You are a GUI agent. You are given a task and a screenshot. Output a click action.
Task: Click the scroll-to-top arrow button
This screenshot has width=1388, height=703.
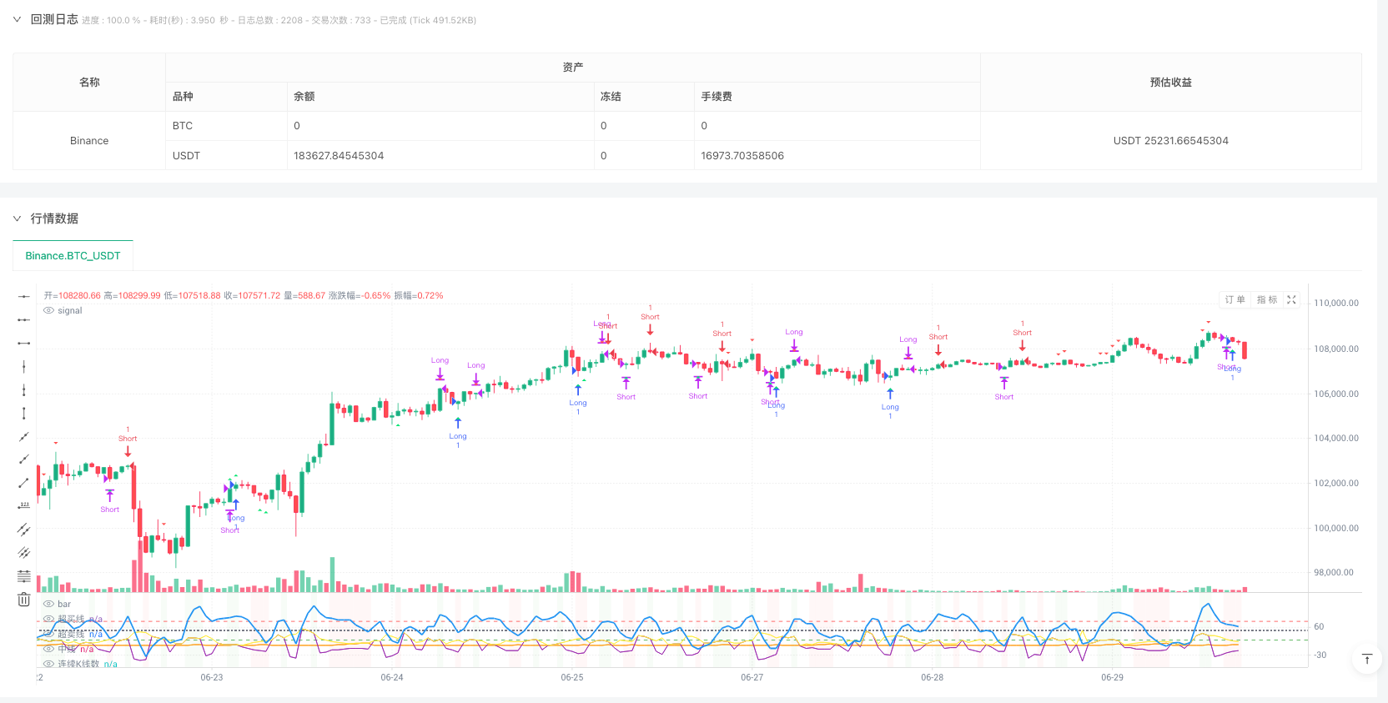point(1366,660)
